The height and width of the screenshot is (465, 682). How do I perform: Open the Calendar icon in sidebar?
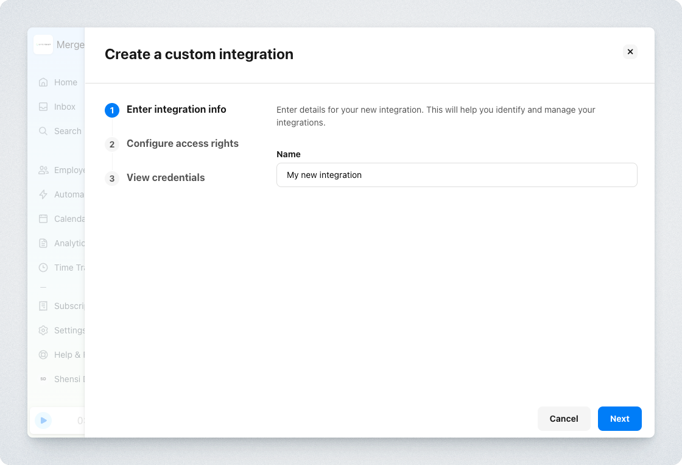43,219
